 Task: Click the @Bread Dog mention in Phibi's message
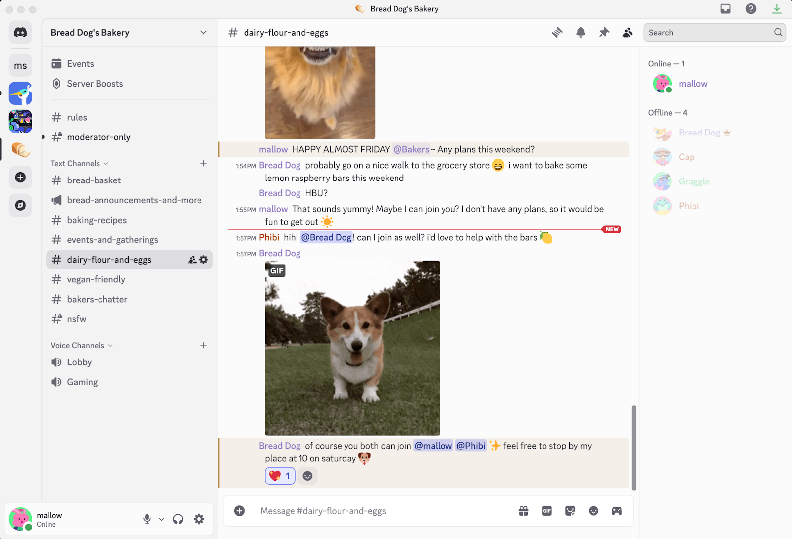click(326, 237)
